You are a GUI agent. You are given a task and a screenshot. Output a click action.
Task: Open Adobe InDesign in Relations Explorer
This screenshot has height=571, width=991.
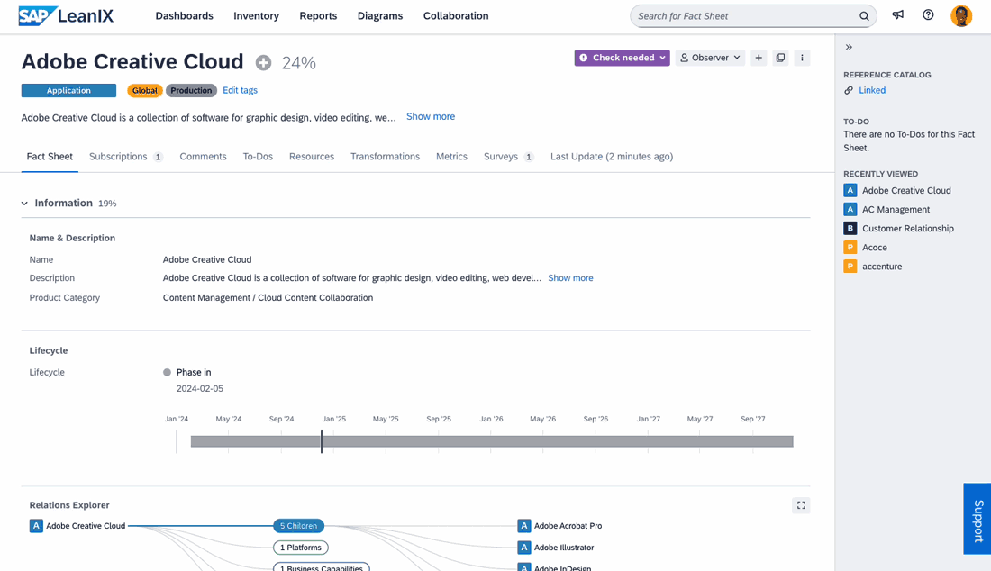click(x=562, y=567)
